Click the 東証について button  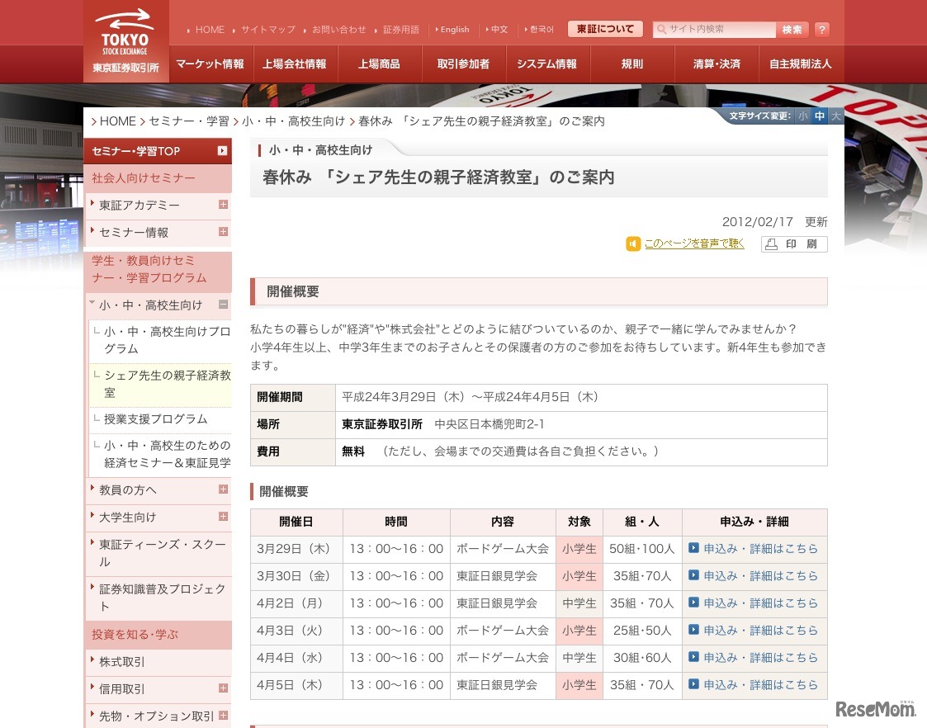pos(605,29)
